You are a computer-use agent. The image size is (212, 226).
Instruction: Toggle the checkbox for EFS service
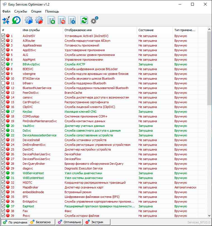coord(3,196)
